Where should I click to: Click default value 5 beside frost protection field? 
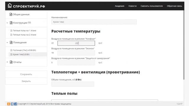click(52, 62)
